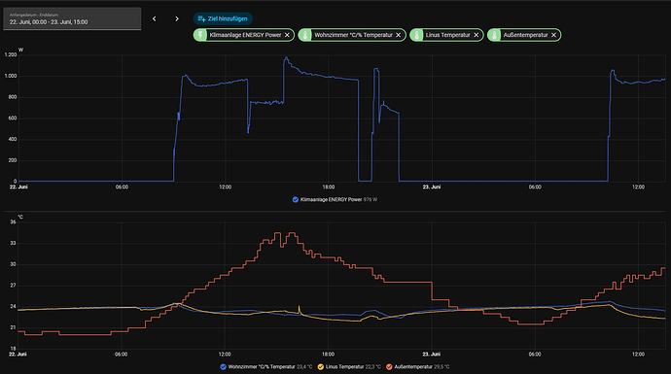Toggle Linus Temperatur legend checkbox
Viewport: 671px width, 374px height.
(321, 367)
